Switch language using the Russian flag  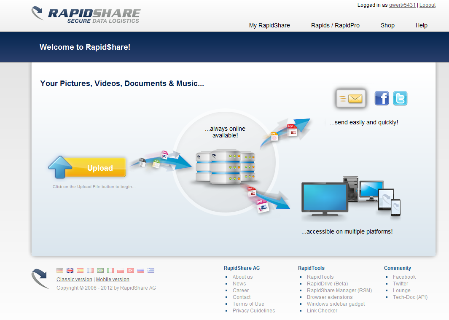coord(140,270)
